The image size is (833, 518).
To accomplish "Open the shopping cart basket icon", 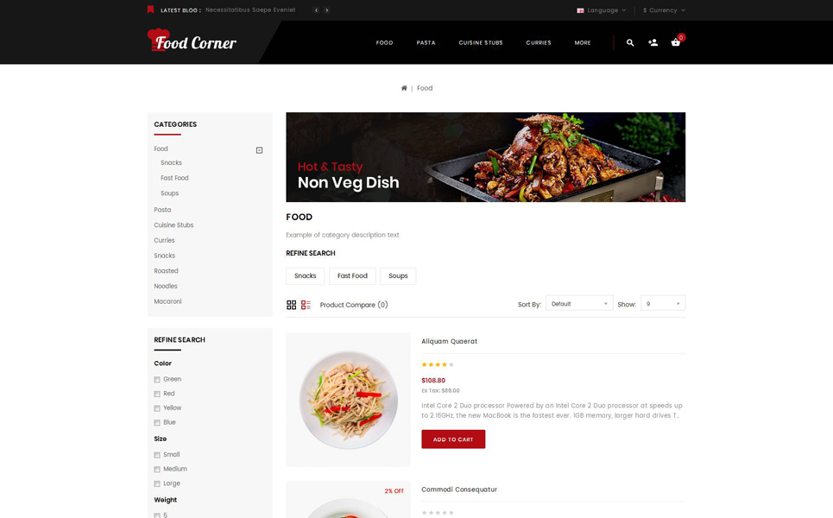I will tap(676, 42).
